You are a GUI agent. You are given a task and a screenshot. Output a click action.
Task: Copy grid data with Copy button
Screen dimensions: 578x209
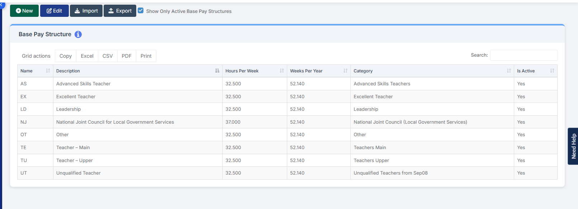pos(66,56)
